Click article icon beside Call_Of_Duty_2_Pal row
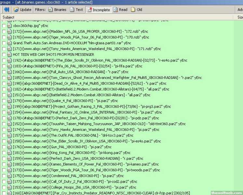This screenshot has height=195, width=243. point(9,182)
